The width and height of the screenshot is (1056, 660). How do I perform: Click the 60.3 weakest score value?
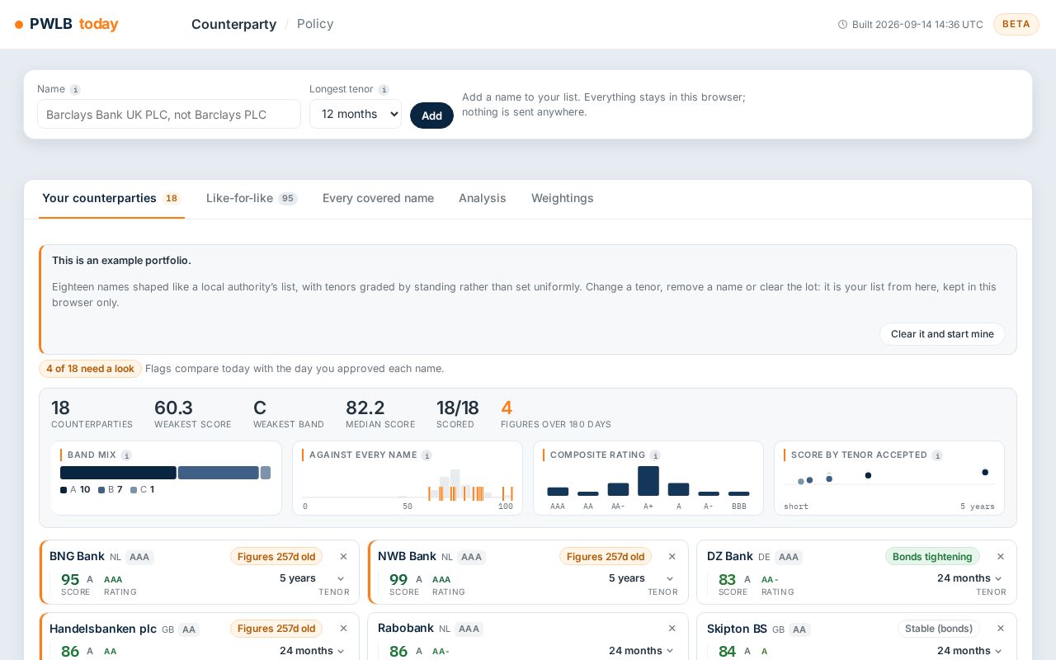(173, 408)
